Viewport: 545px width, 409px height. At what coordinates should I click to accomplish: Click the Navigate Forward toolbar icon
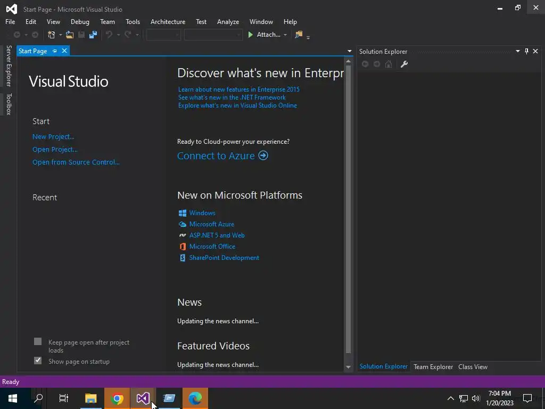pos(35,35)
